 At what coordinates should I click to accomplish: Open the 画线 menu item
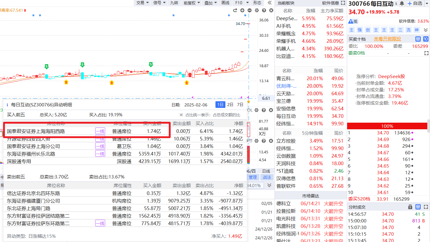[225, 3]
